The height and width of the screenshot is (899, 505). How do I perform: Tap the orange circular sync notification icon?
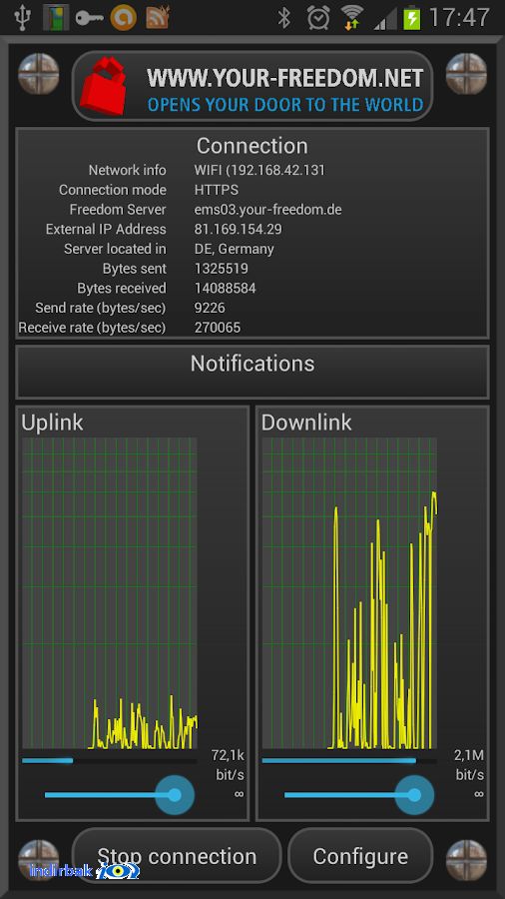tap(123, 17)
